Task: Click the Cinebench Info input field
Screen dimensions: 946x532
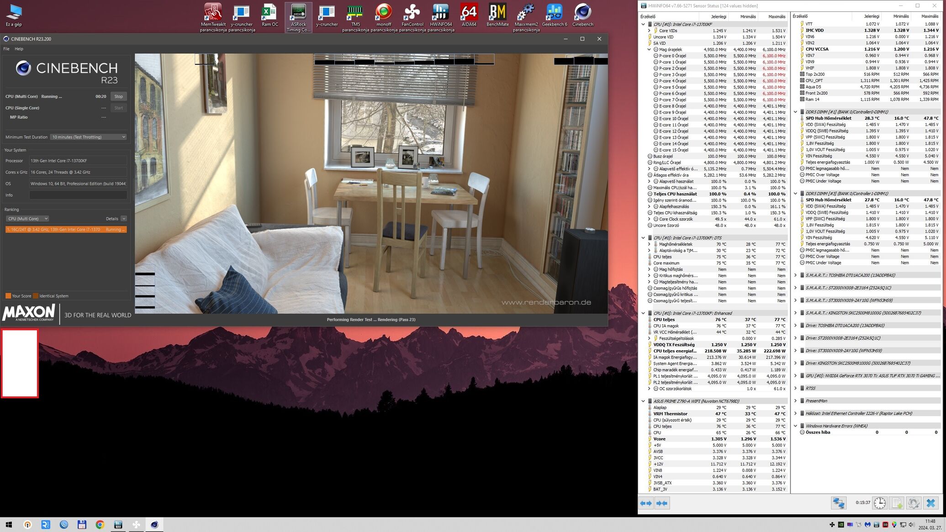Action: tap(78, 195)
